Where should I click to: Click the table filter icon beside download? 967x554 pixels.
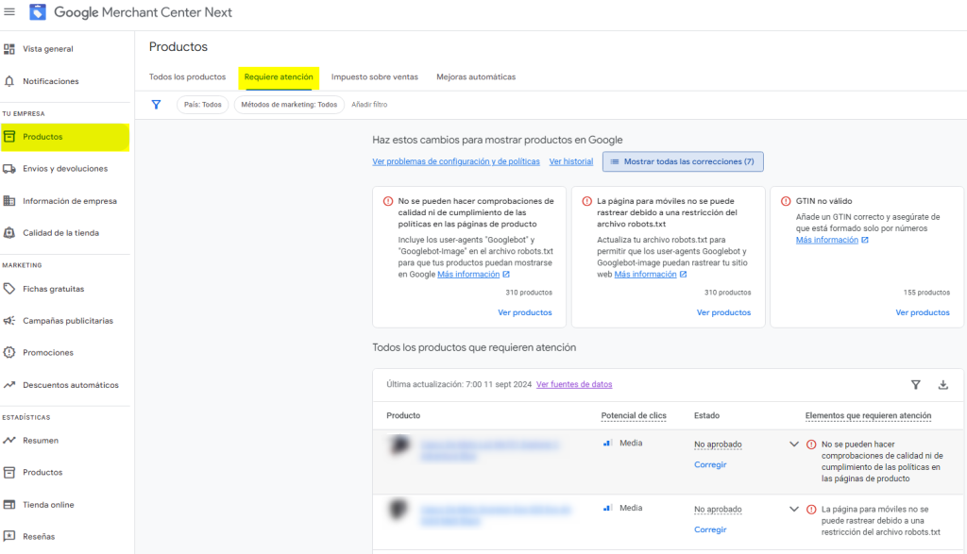tap(915, 384)
